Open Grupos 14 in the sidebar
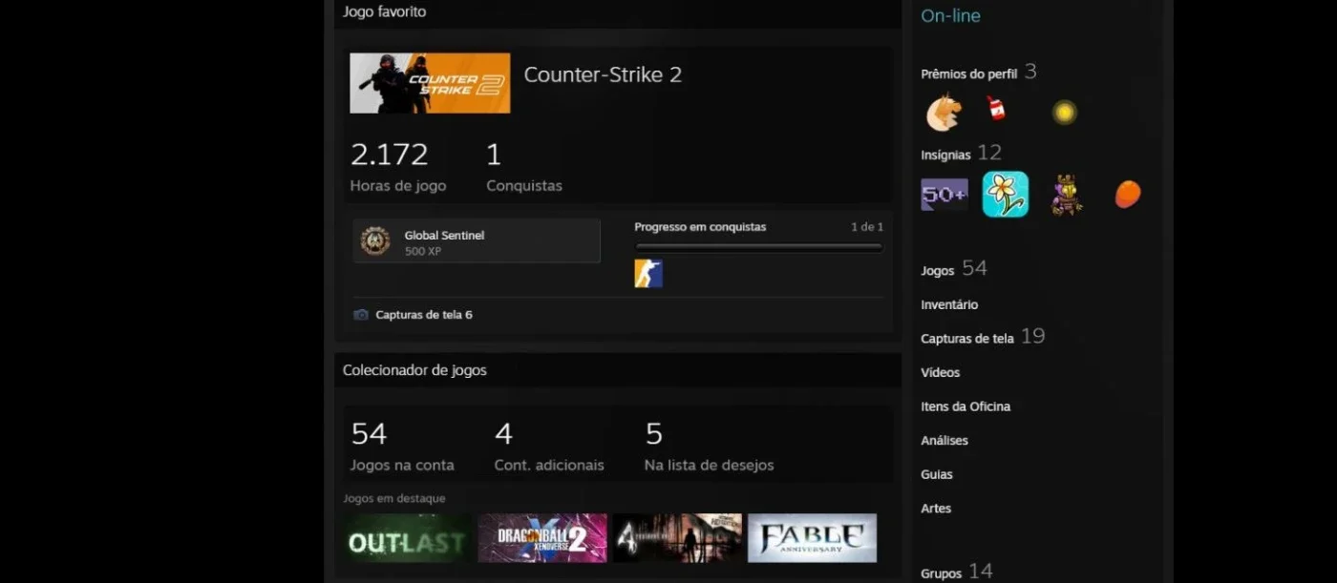 [x=957, y=573]
